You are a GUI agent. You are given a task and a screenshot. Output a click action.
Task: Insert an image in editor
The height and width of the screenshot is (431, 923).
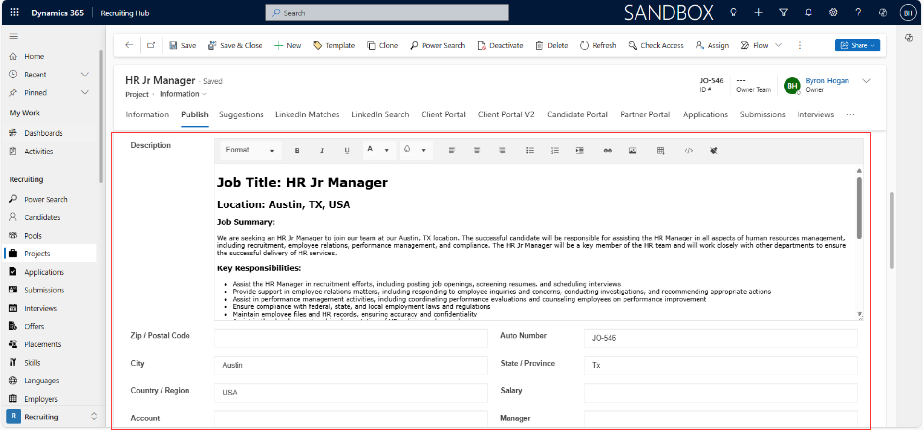coord(633,151)
